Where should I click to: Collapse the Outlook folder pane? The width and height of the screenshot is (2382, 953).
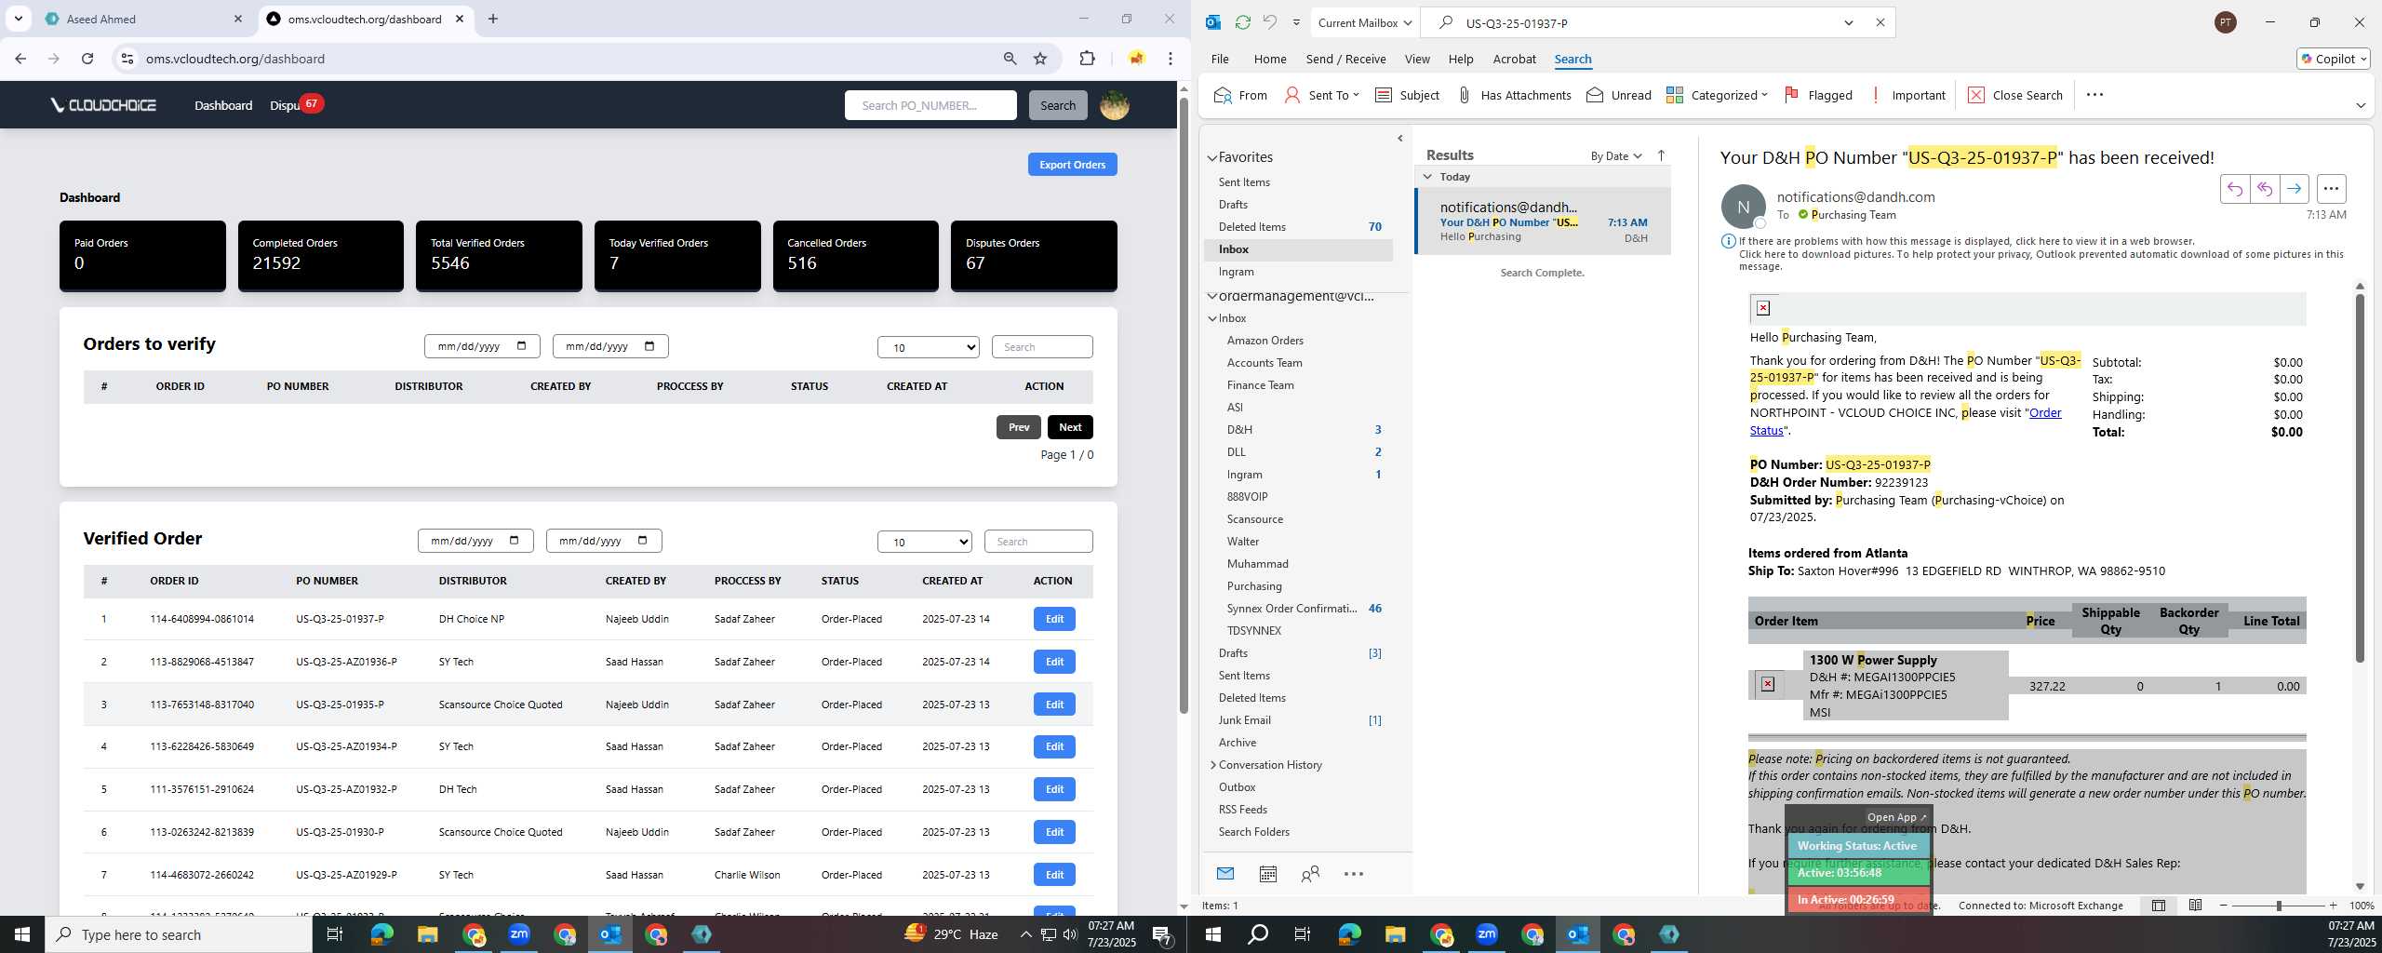coord(1400,139)
